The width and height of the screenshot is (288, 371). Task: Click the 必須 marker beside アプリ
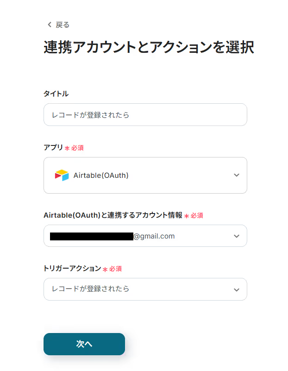click(75, 148)
